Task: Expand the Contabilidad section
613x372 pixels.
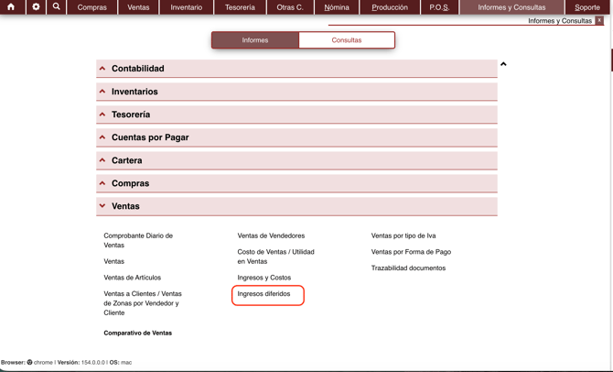Action: point(296,69)
